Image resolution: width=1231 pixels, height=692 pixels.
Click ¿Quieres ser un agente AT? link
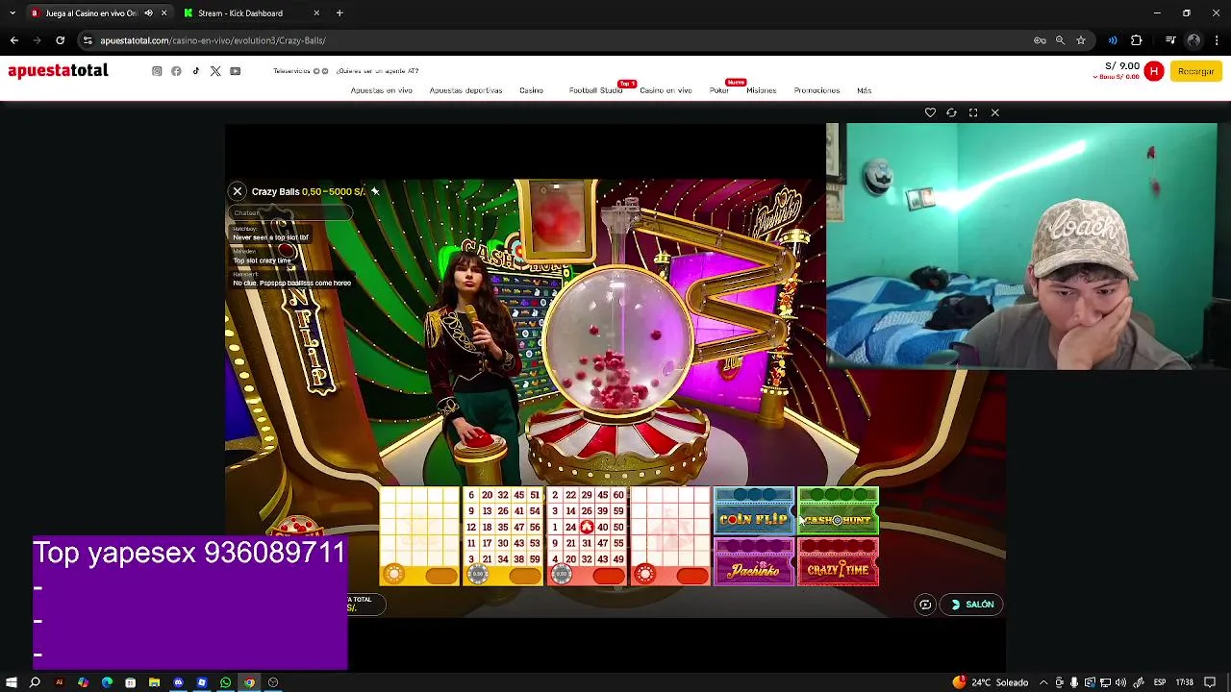click(377, 71)
